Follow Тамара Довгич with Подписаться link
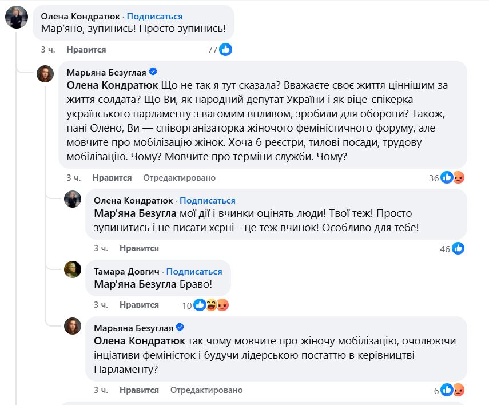This screenshot has width=489, height=405. [x=194, y=272]
